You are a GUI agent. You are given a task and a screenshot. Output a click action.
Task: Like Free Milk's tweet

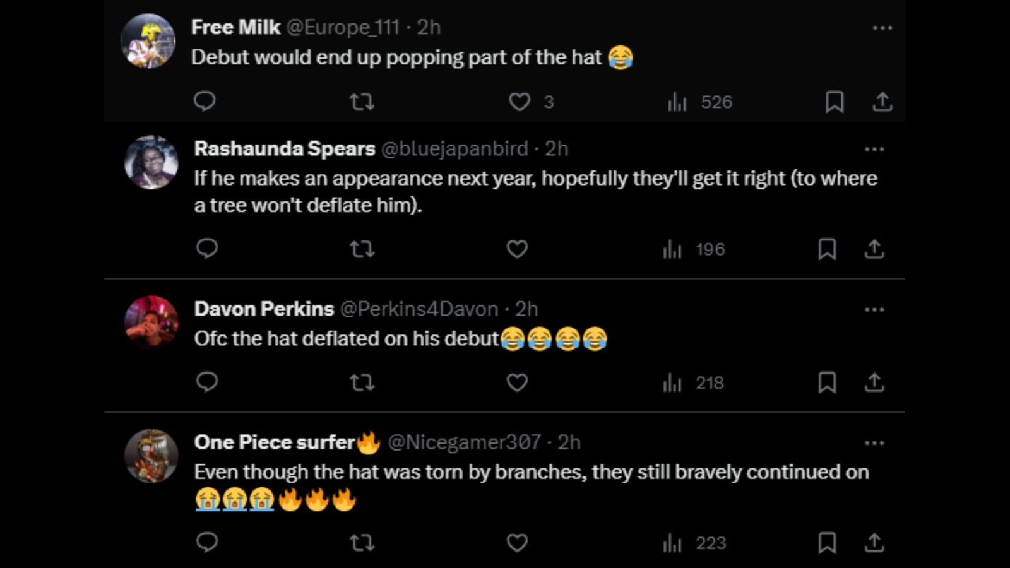pyautogui.click(x=520, y=102)
